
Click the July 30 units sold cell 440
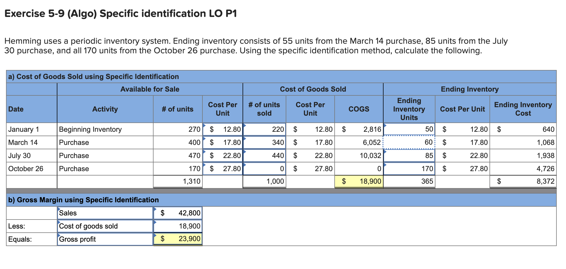[x=264, y=156]
